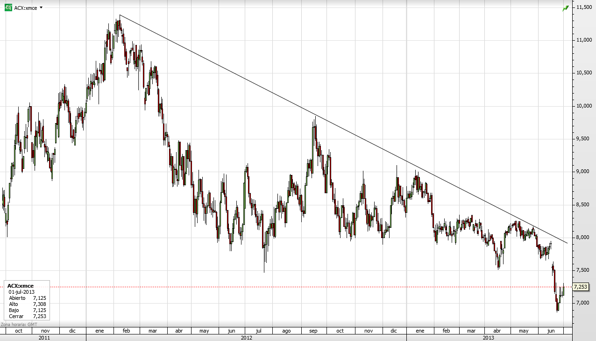This screenshot has width=596, height=341.
Task: Click the 8,000 price axis label
Action: pyautogui.click(x=584, y=237)
